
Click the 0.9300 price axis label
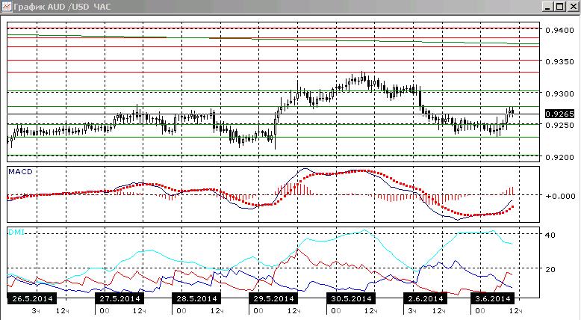(x=559, y=93)
